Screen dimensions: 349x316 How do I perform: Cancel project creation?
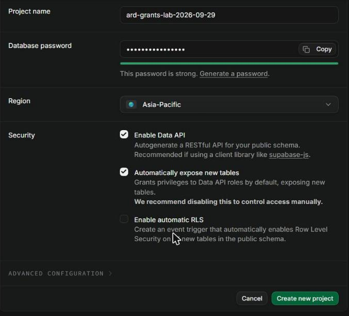point(252,298)
